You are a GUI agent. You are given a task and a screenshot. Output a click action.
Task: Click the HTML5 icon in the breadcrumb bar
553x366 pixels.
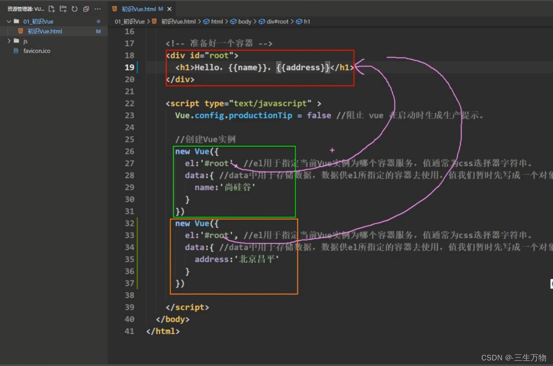tap(154, 21)
